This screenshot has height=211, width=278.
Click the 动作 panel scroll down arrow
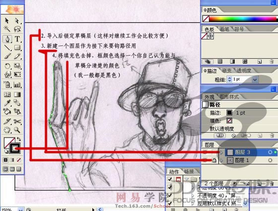tap(245, 204)
